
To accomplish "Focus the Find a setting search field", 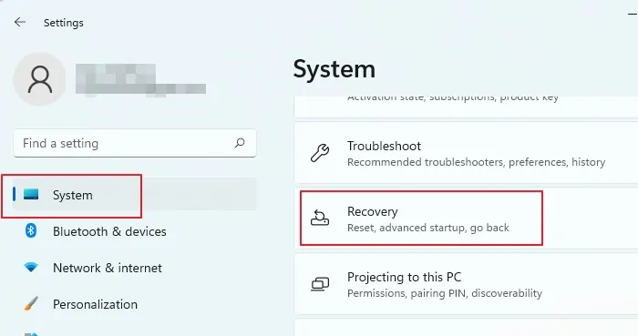I will click(x=135, y=143).
